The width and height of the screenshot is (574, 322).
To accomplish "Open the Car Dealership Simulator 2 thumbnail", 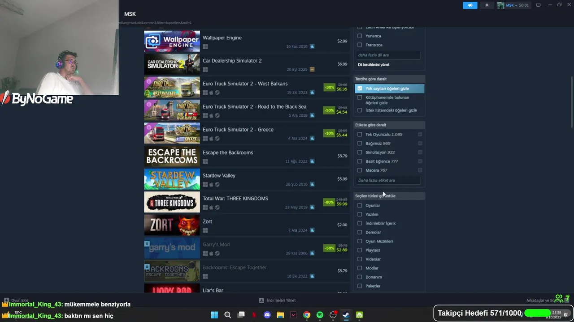I will tap(172, 64).
